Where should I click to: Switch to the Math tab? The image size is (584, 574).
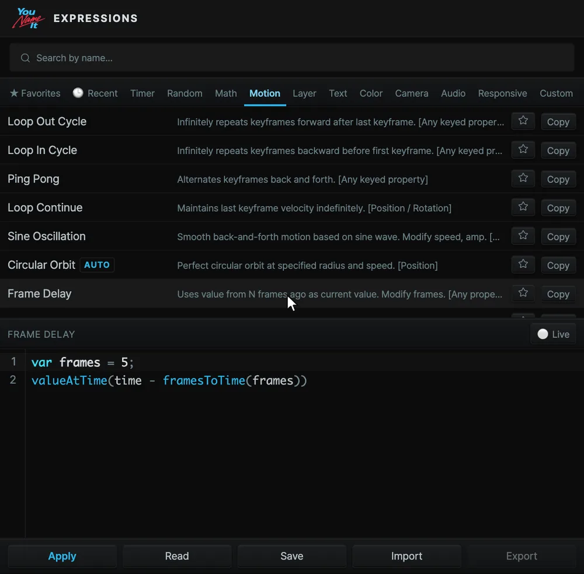click(x=225, y=93)
